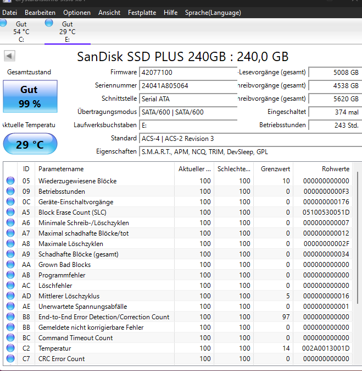Click status orb for Wiederzugewiesene Blöcke row
Image resolution: width=362 pixels, height=371 pixels.
click(x=10, y=181)
